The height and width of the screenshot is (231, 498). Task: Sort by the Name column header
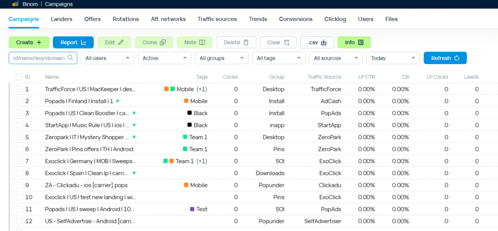point(52,77)
